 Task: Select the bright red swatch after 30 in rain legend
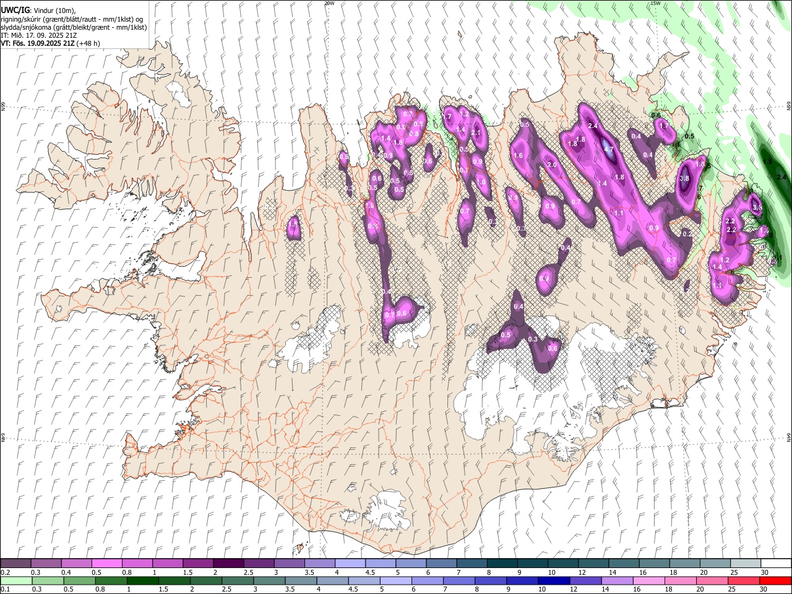coord(776,580)
